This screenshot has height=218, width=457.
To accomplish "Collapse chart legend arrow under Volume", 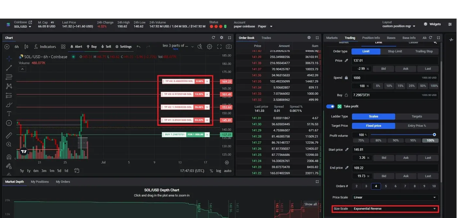I will click(x=22, y=69).
